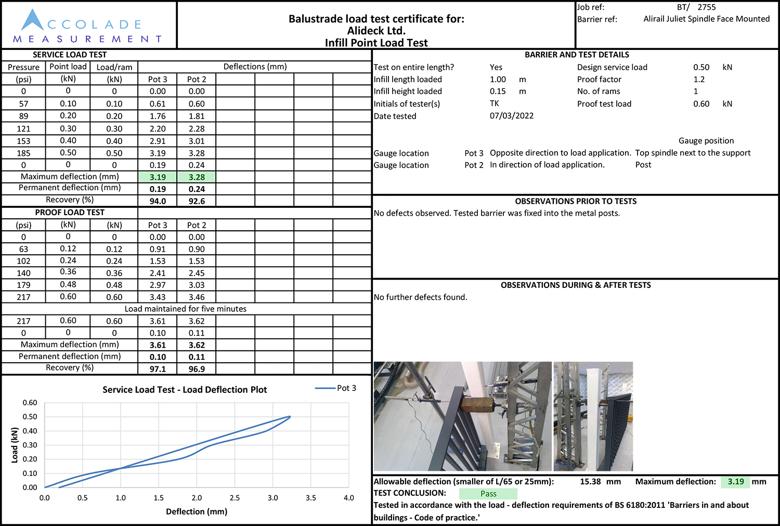
Task: Click the 'BARRIER AND TEST DETAILS' header
Action: pos(577,55)
